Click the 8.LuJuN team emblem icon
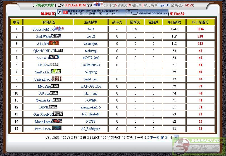Viewport: 226px width, 156px height. [x=54, y=43]
